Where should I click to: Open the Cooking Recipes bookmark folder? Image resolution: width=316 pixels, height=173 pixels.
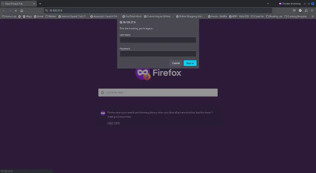click(x=297, y=17)
